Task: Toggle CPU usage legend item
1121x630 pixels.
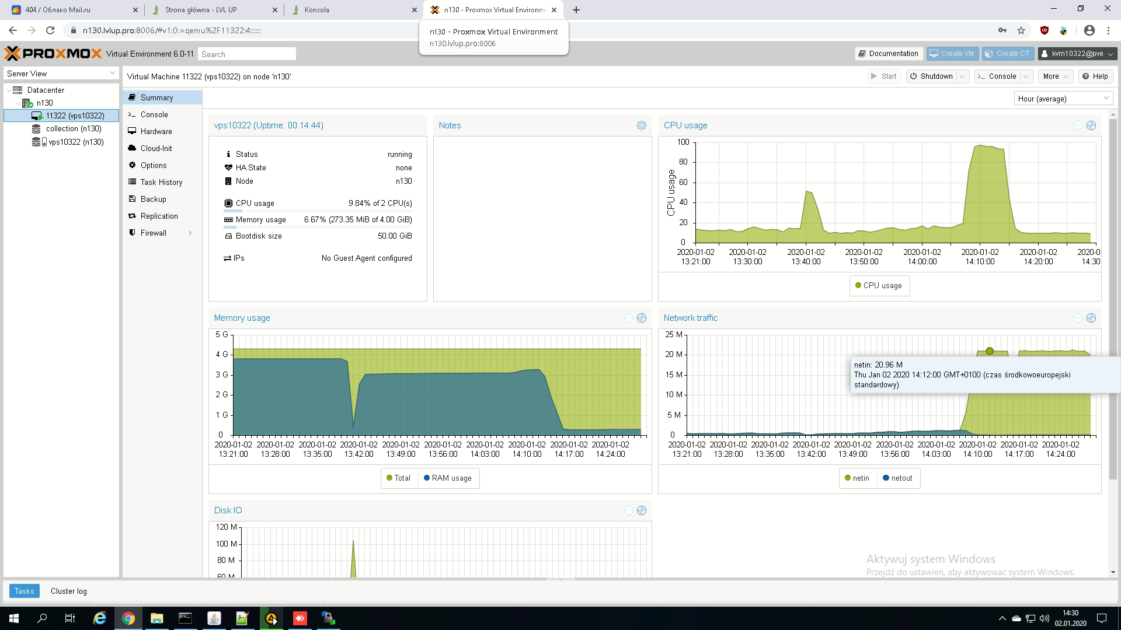Action: tap(879, 285)
